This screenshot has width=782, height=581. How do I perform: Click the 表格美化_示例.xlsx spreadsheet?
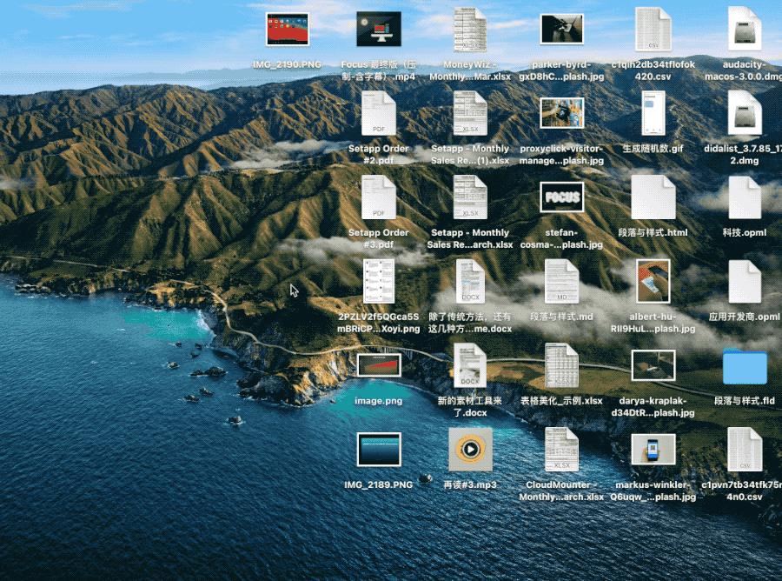pyautogui.click(x=561, y=366)
